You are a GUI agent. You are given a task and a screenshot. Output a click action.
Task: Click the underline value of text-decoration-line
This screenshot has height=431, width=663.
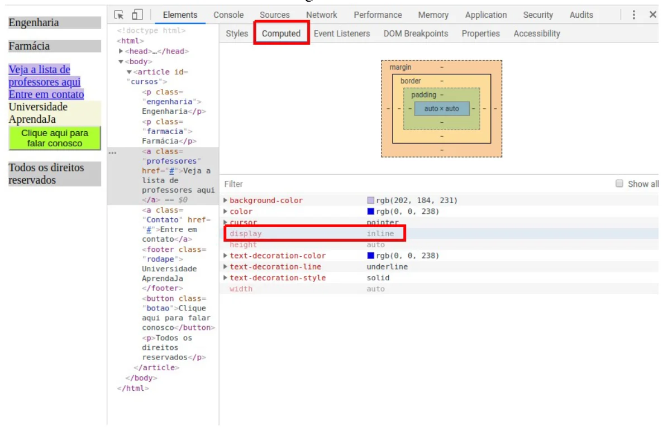(x=387, y=267)
